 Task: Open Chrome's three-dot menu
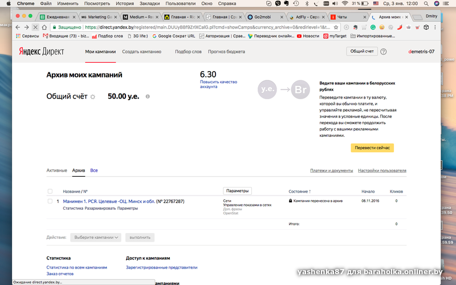(435, 27)
